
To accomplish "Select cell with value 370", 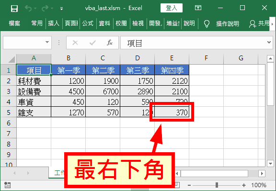I will (x=172, y=112).
